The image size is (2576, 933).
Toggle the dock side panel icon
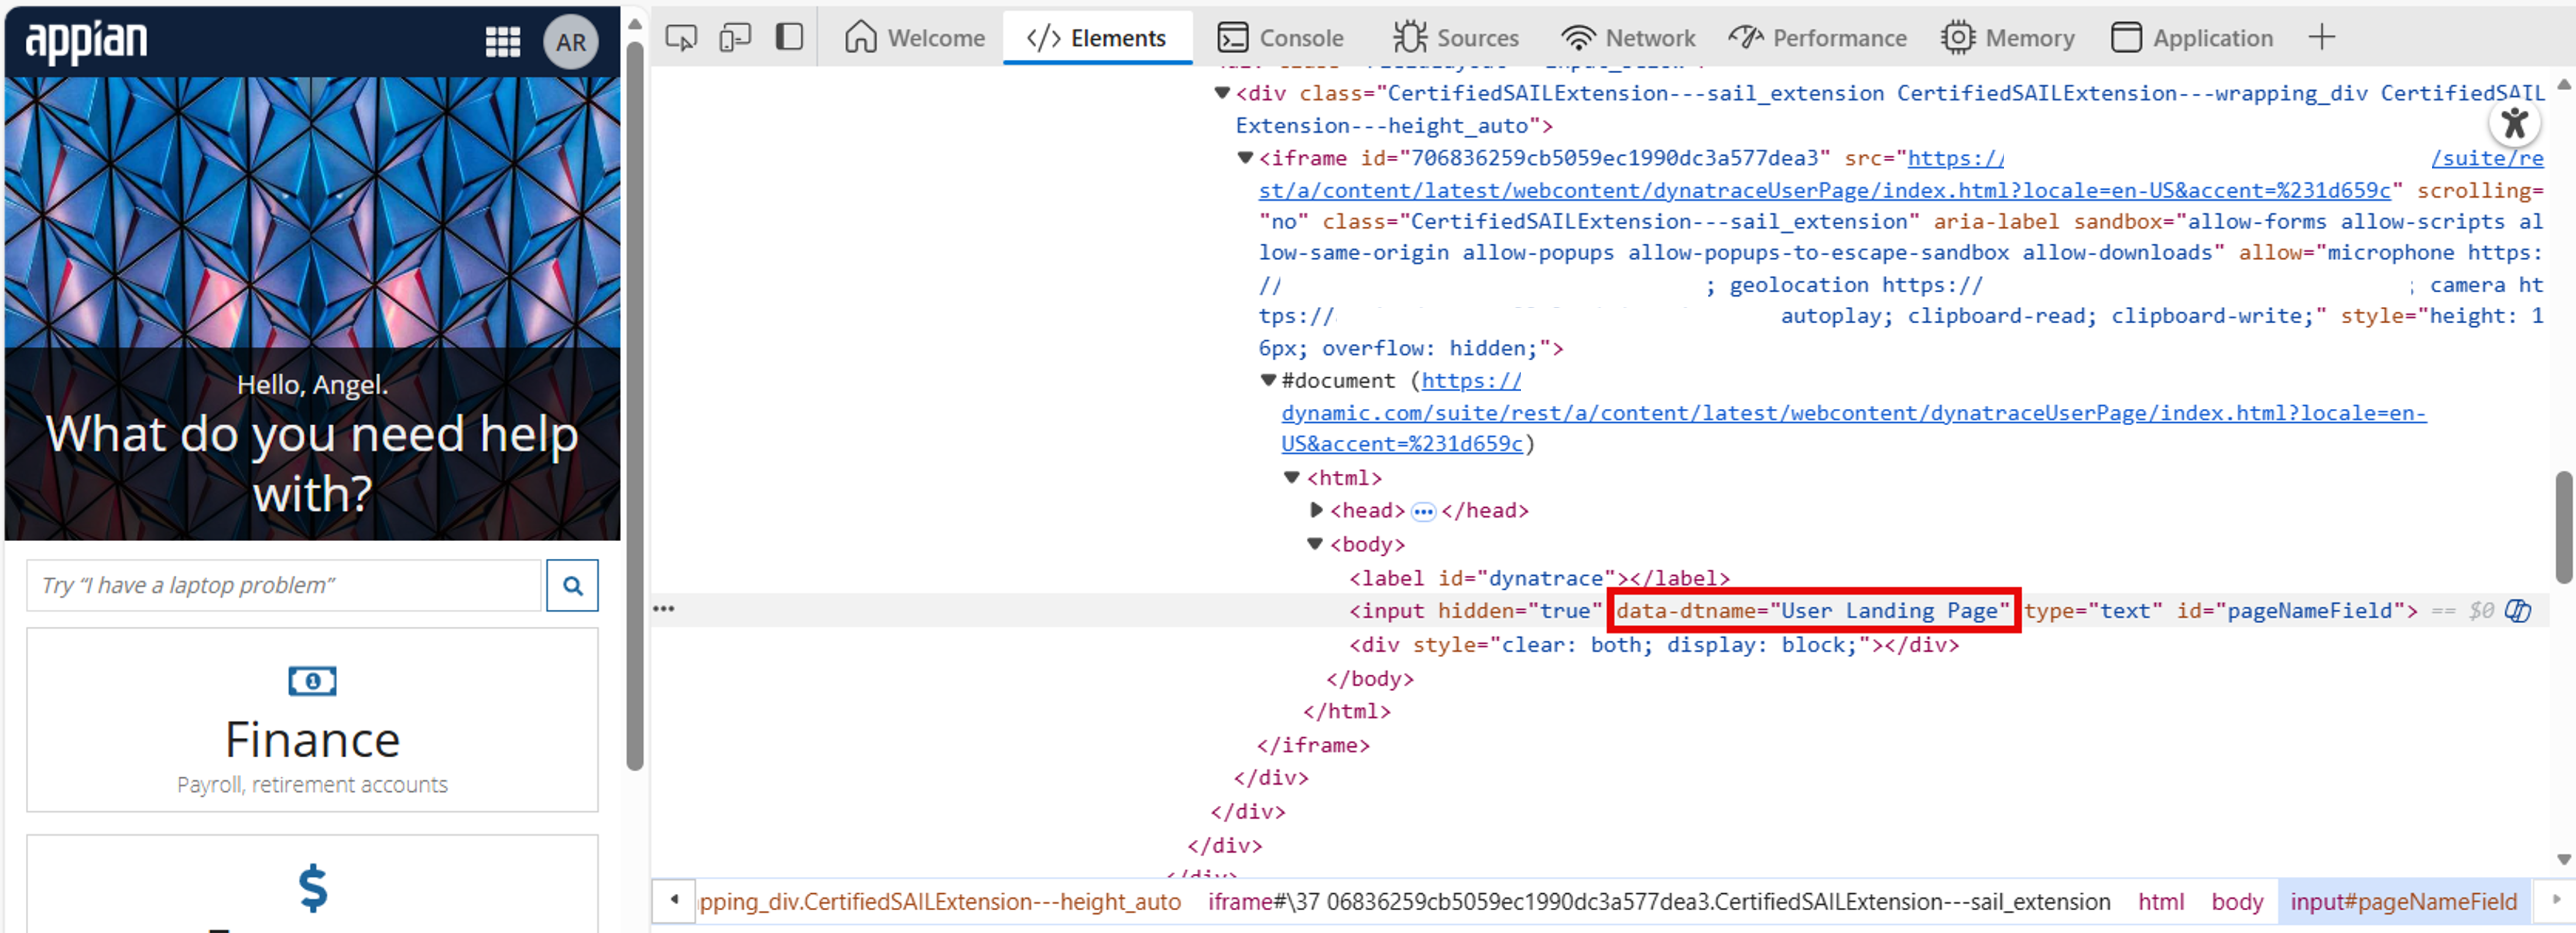[x=789, y=38]
